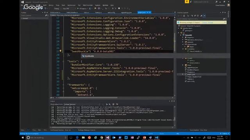
Task: Open Properties wrench in Solution Explorer toolbar
Action: [x=201, y=16]
